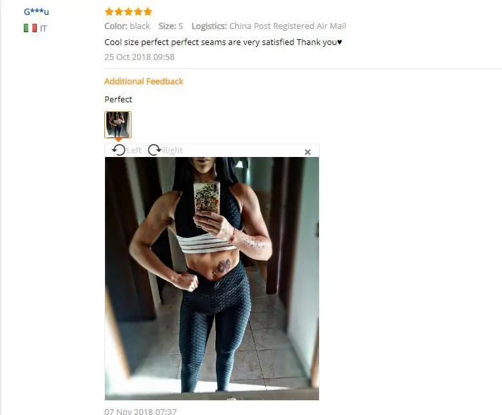Click the "Color: black" attribute
This screenshot has height=415, width=502.
point(127,26)
